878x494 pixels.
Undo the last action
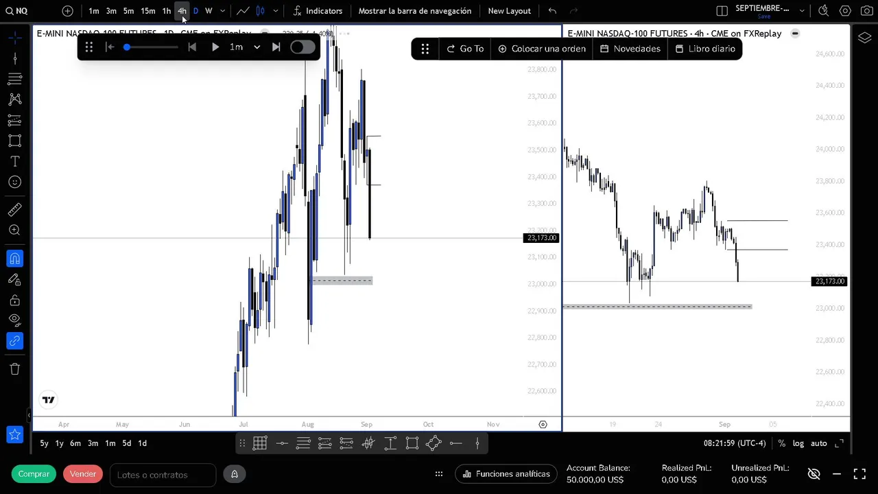click(552, 11)
